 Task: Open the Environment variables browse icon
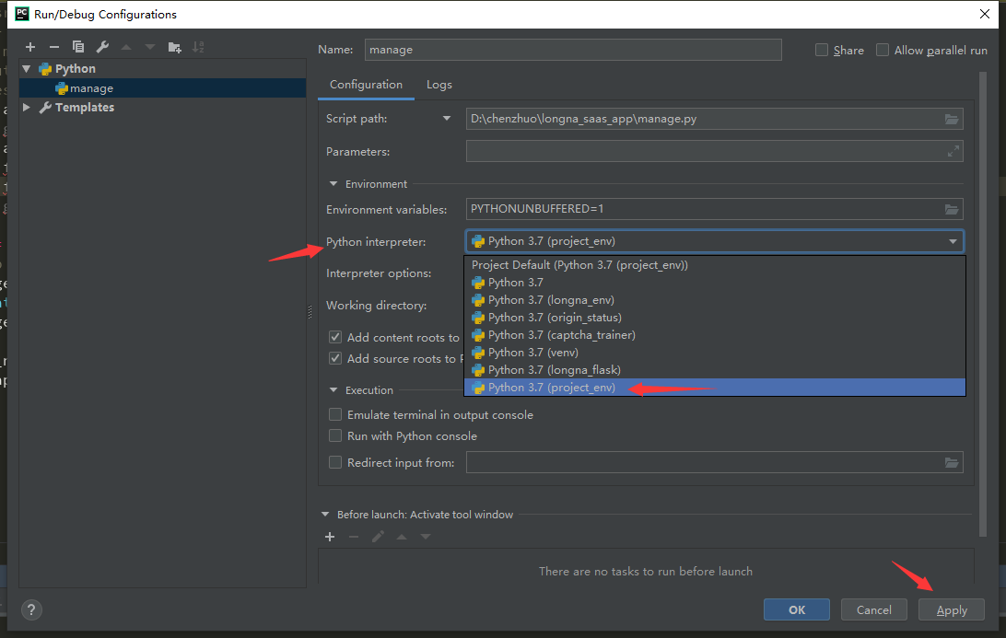[x=952, y=209]
